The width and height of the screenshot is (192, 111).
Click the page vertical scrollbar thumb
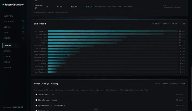coord(191,84)
